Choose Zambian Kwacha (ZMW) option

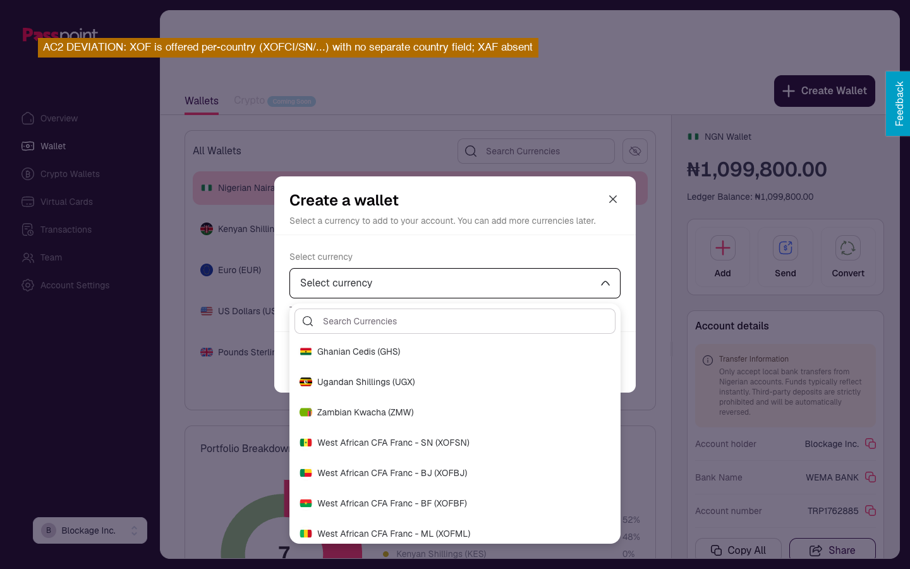click(x=455, y=412)
